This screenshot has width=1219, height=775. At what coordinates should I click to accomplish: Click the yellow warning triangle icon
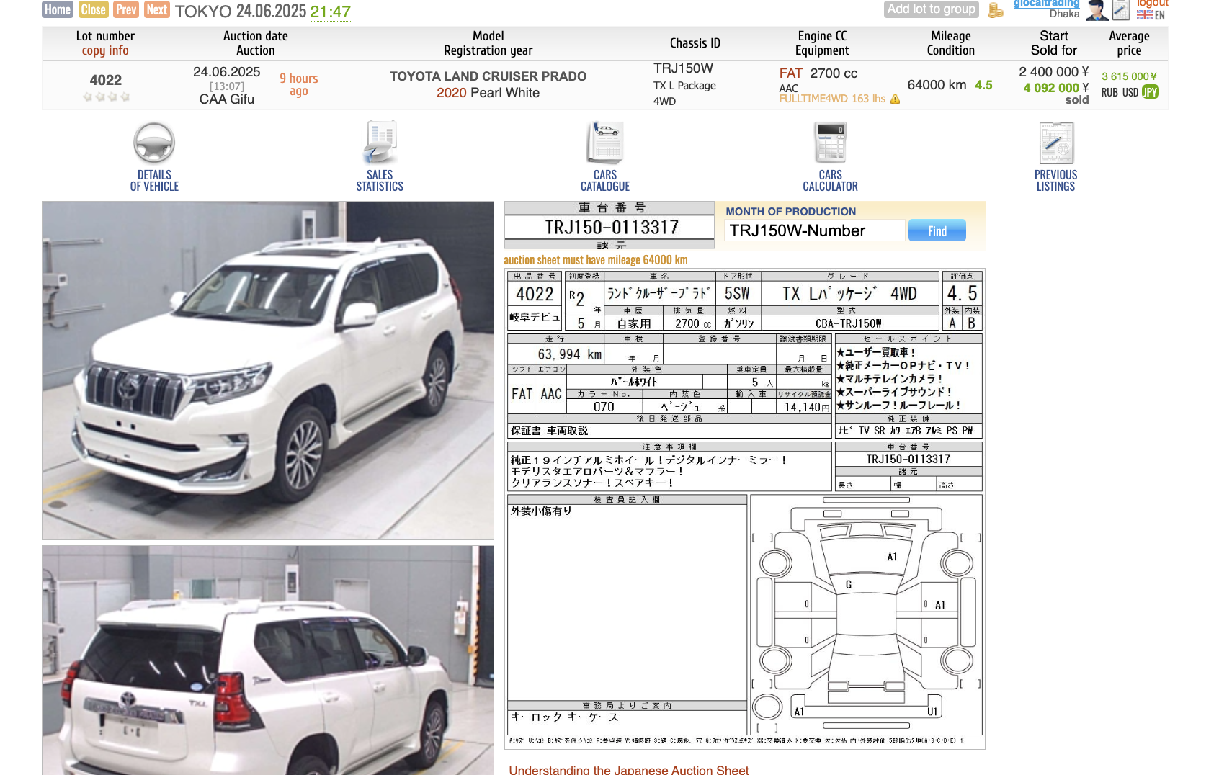coord(896,99)
